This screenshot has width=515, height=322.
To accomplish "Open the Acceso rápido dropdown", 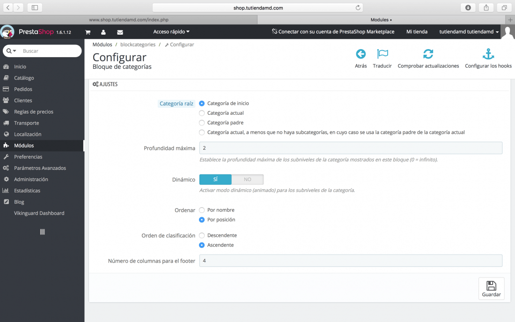I will (171, 32).
